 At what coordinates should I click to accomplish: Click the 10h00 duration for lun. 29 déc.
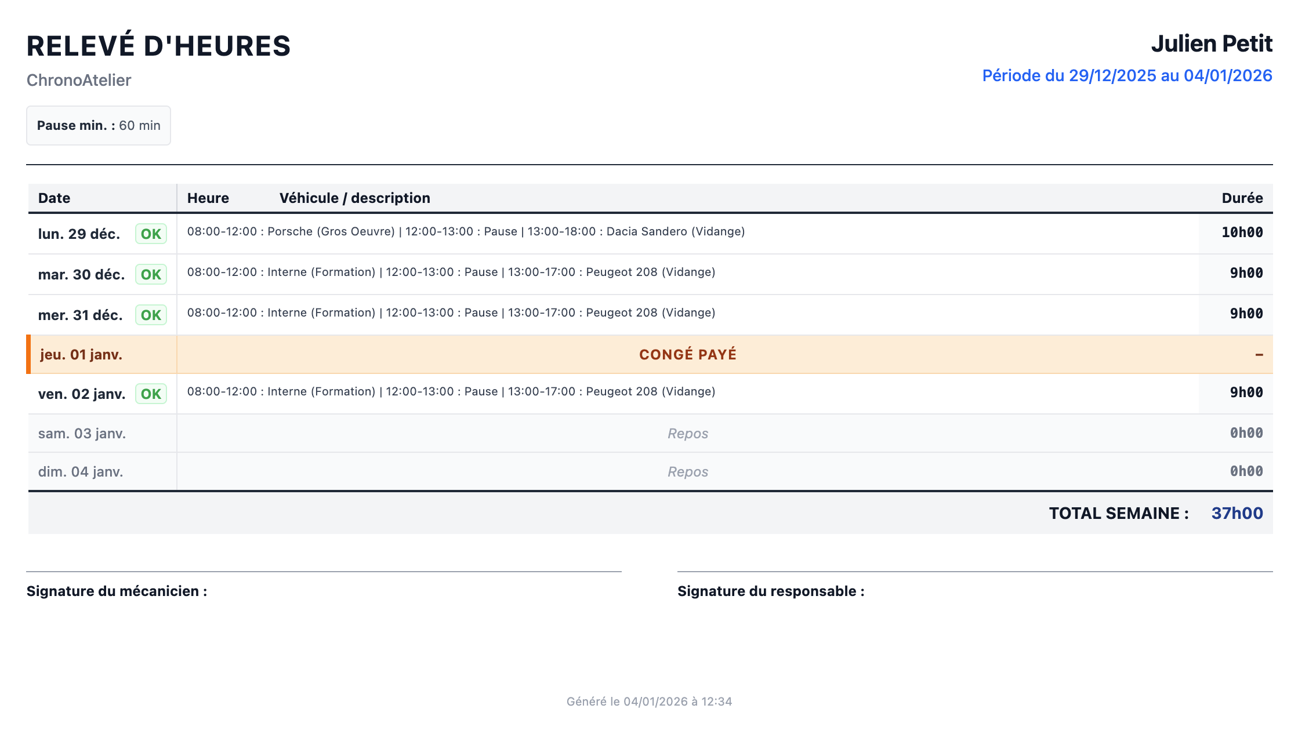1245,232
